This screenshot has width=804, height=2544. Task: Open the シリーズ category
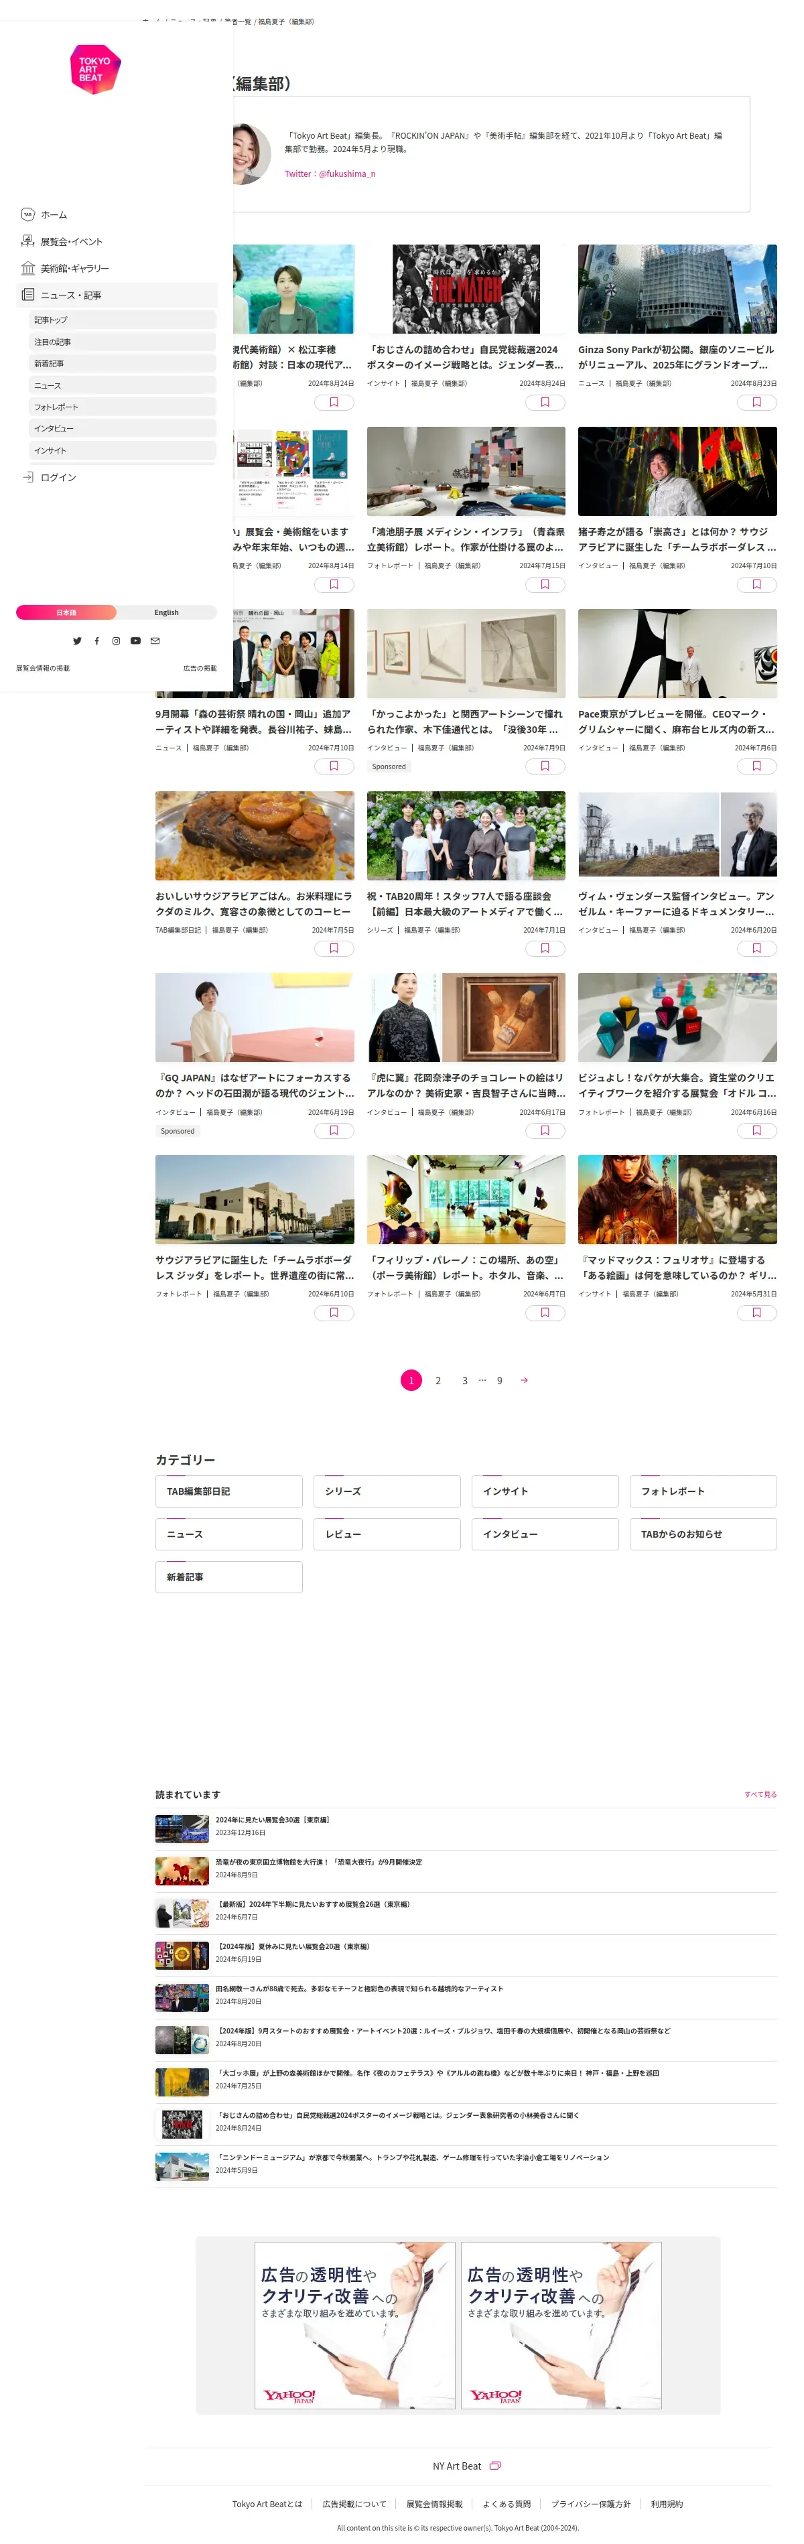coord(386,1491)
